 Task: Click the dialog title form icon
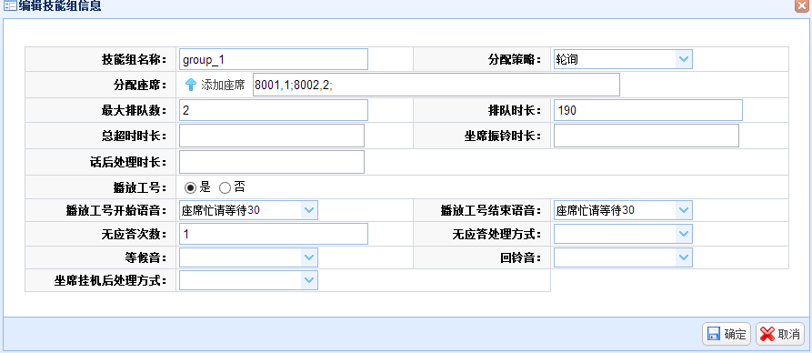(x=10, y=6)
